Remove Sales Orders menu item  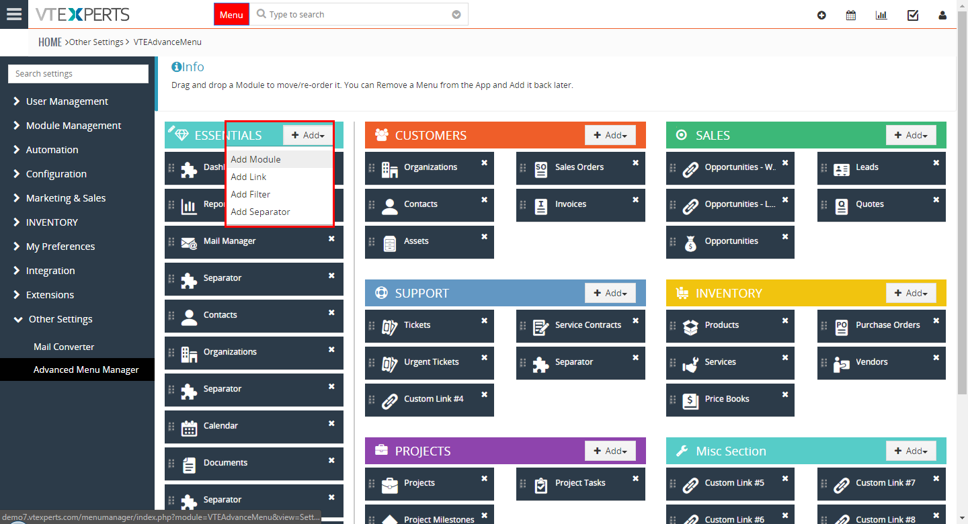(635, 163)
